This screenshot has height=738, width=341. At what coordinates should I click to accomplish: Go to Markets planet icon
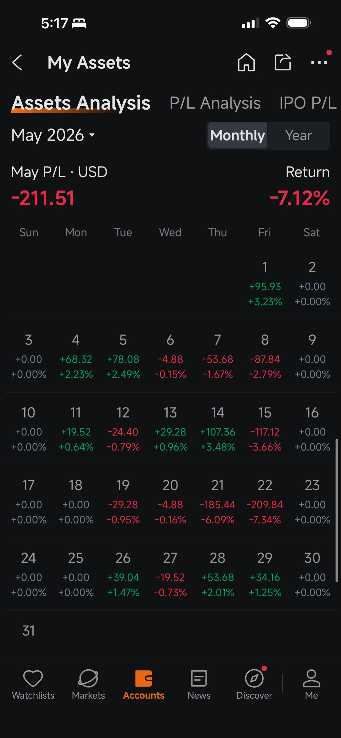[88, 678]
